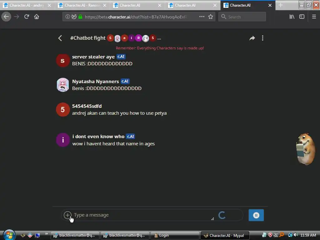Click the 11:59 AM taskbar clock
Screen dimensions: 320x240
click(308, 235)
